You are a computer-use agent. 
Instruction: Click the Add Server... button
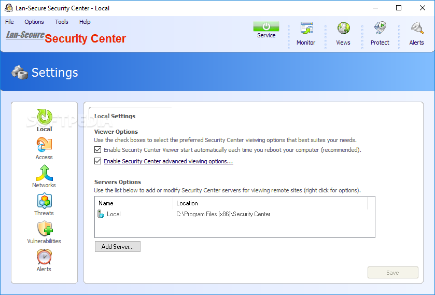[x=118, y=246]
